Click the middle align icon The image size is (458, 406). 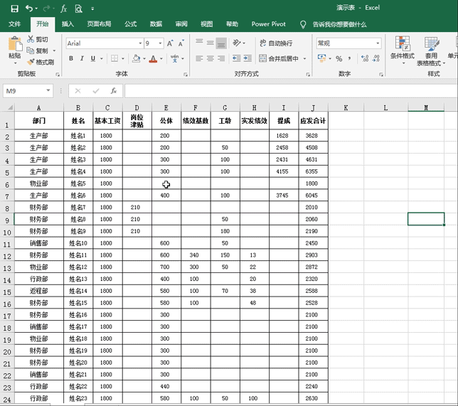pyautogui.click(x=211, y=43)
